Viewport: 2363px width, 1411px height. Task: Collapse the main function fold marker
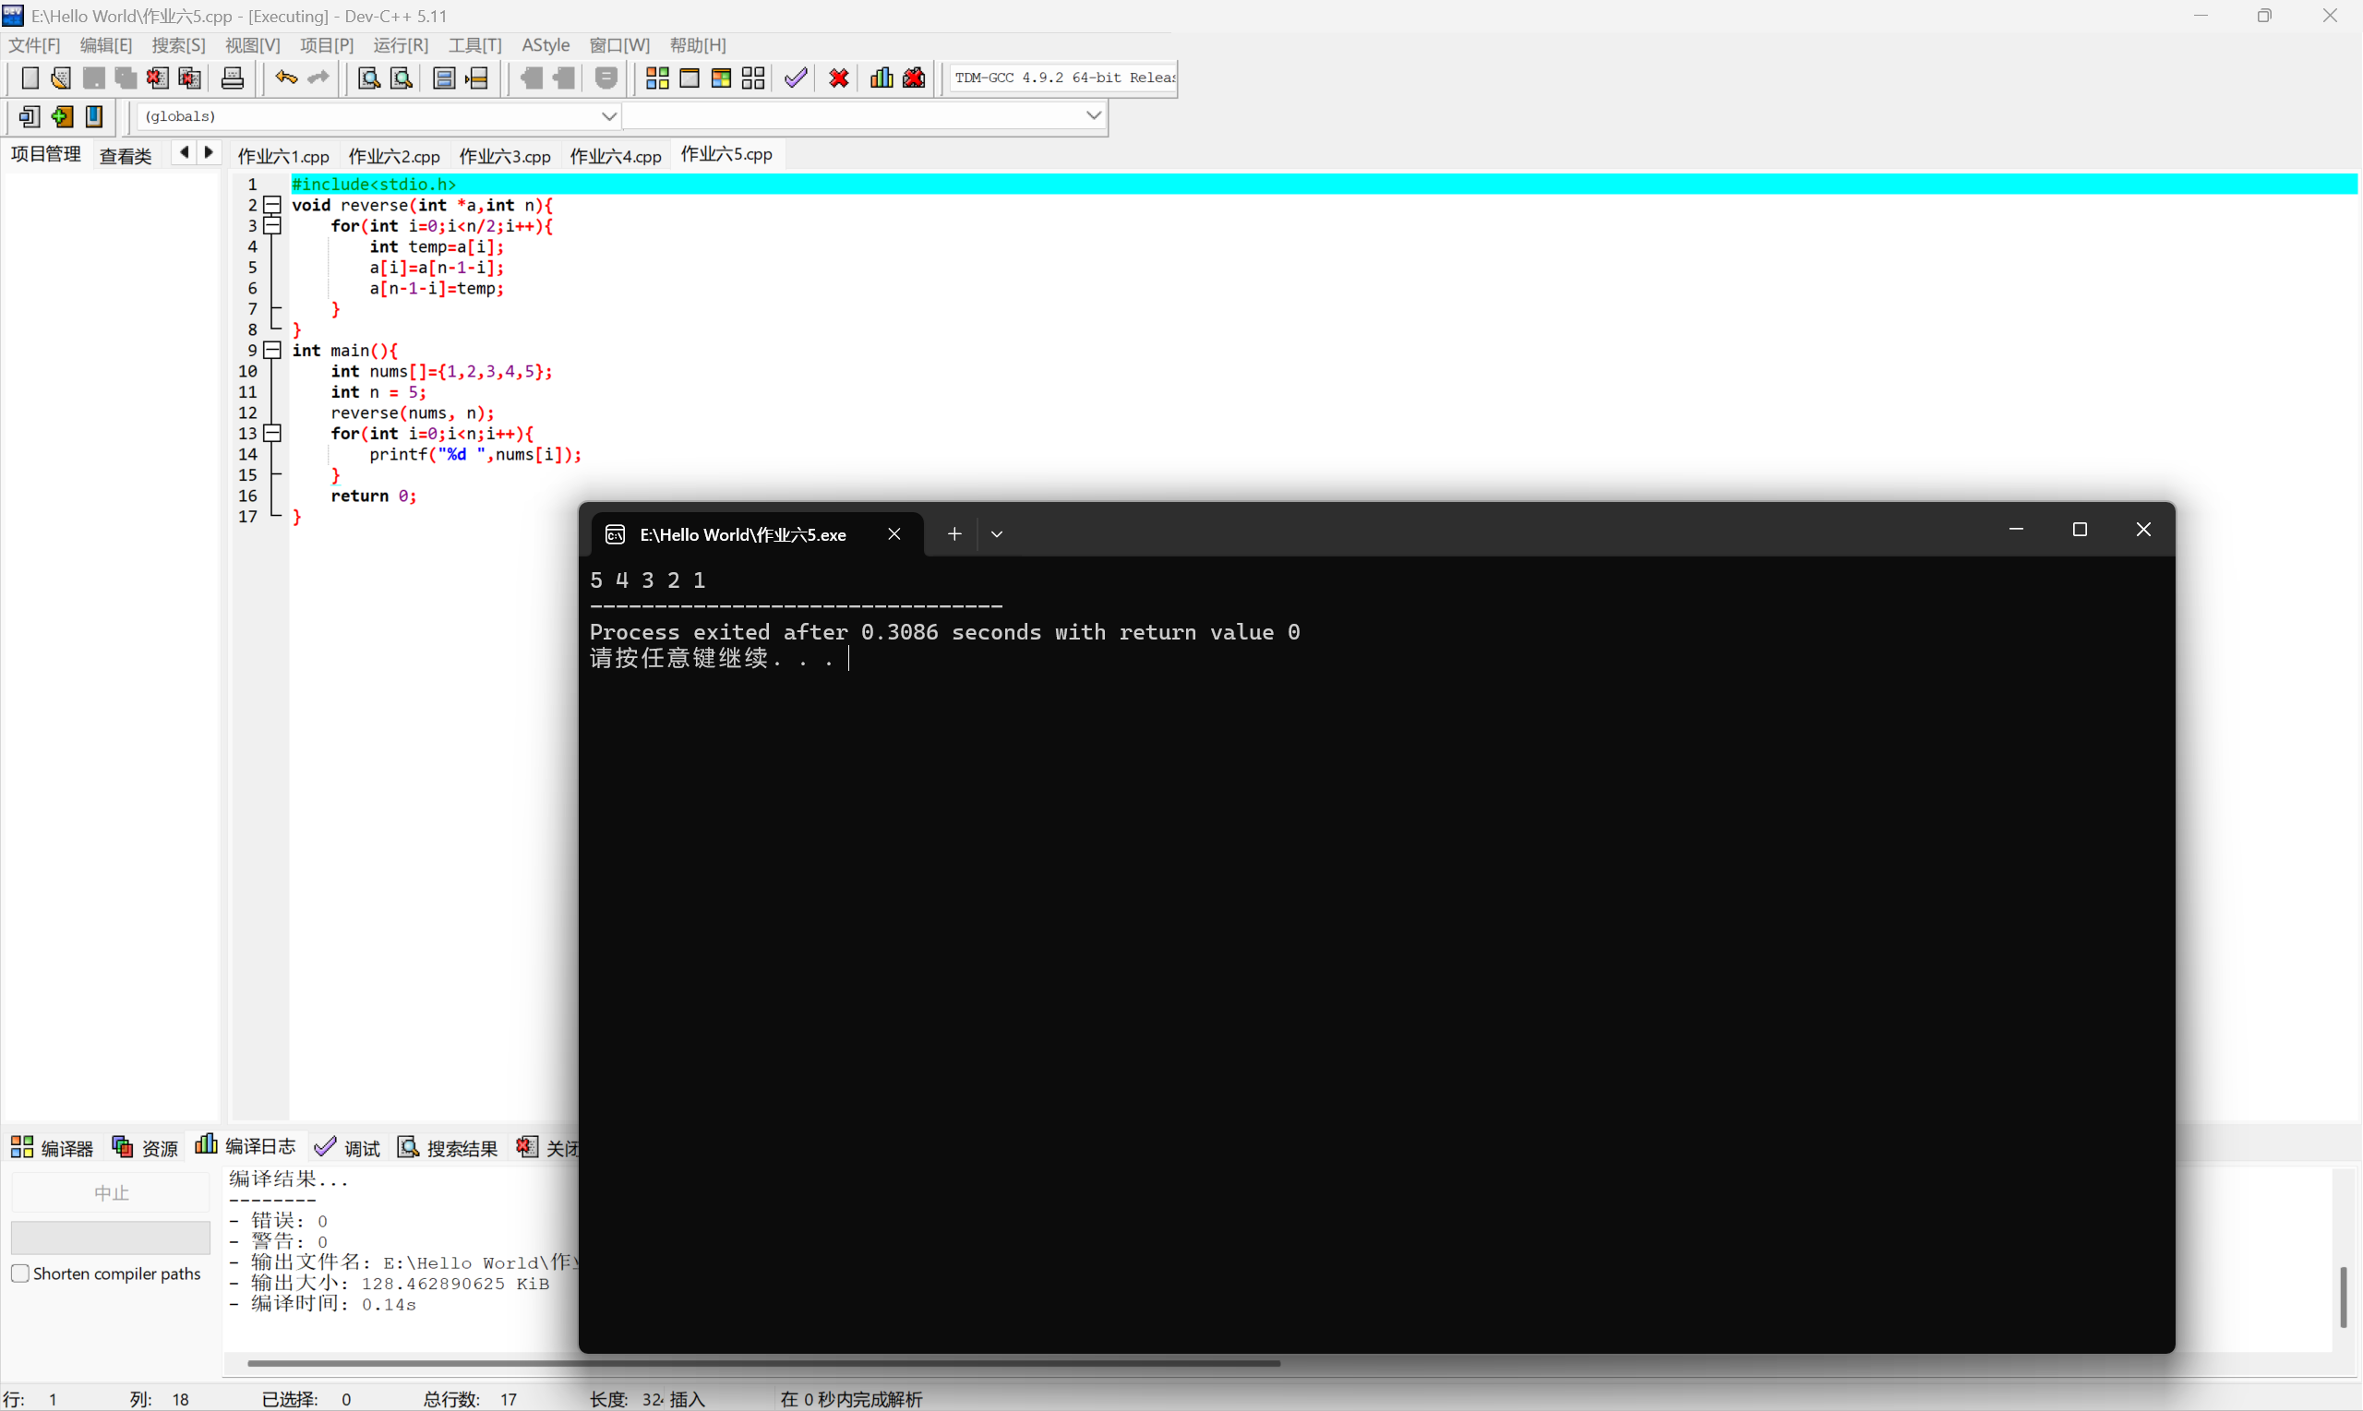coord(273,350)
